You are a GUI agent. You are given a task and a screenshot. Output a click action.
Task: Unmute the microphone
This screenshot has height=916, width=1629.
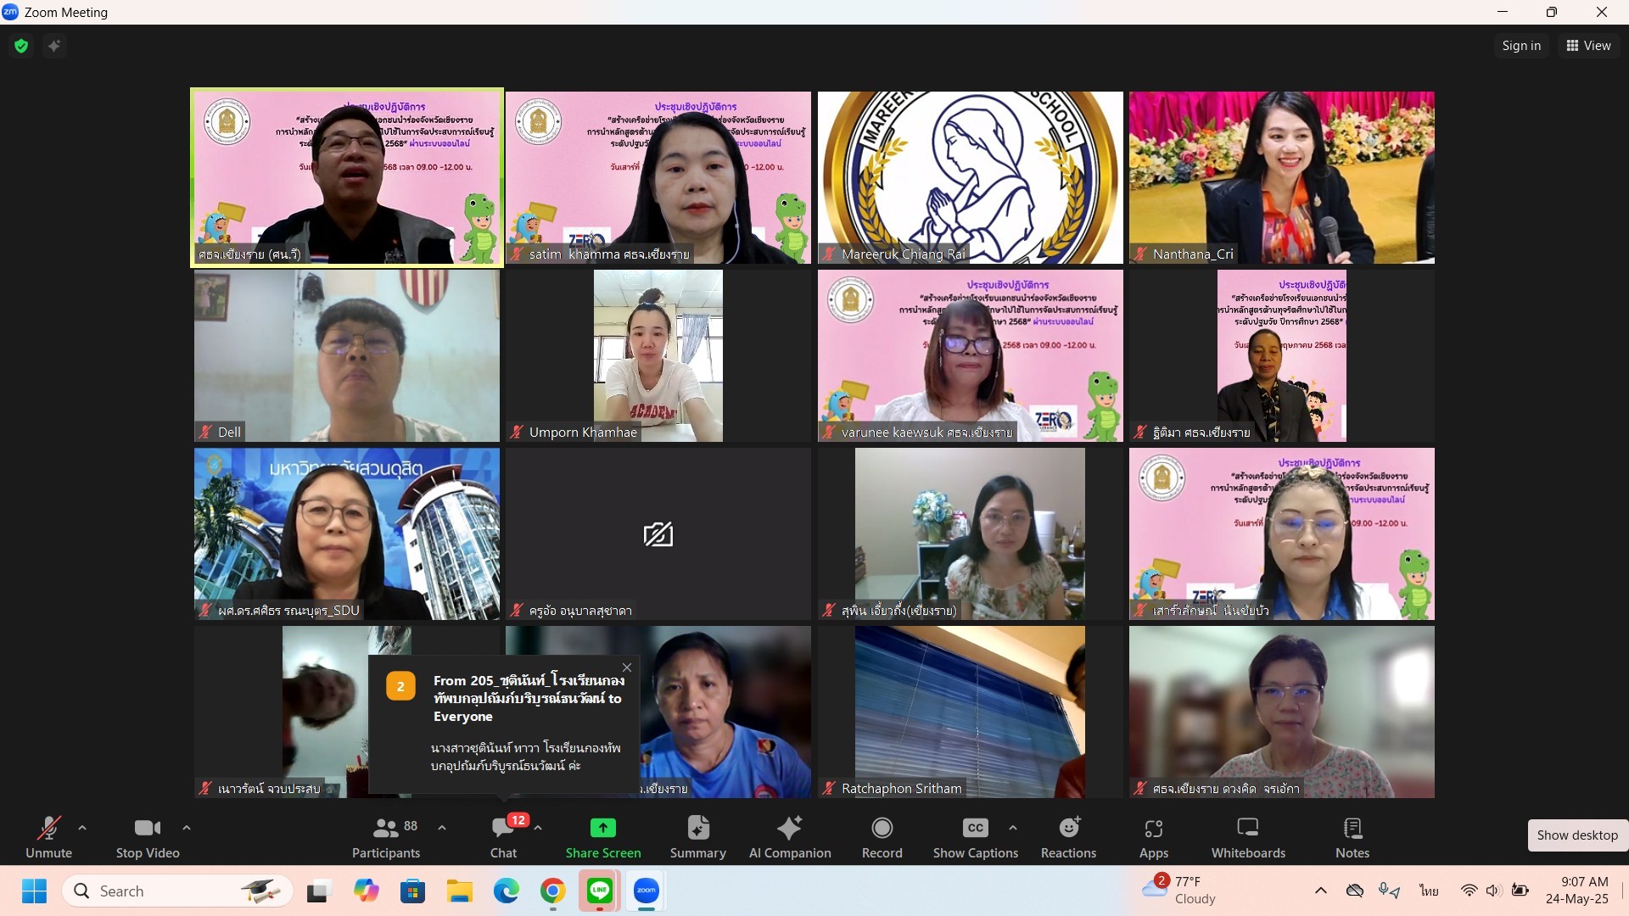click(x=48, y=836)
